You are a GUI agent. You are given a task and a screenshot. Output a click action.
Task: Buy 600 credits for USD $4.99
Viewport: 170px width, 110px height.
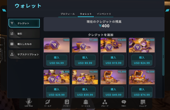(57, 60)
